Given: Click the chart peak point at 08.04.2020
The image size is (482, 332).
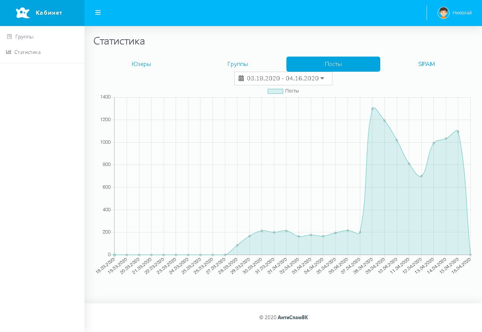Looking at the screenshot, I should pyautogui.click(x=372, y=109).
